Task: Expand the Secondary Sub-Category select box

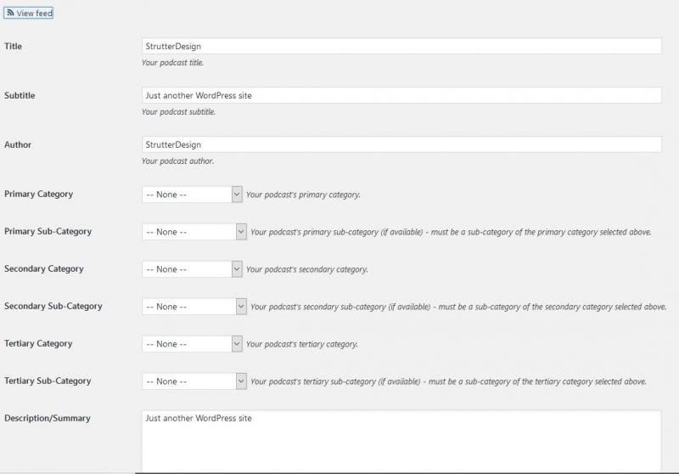Action: coord(194,307)
